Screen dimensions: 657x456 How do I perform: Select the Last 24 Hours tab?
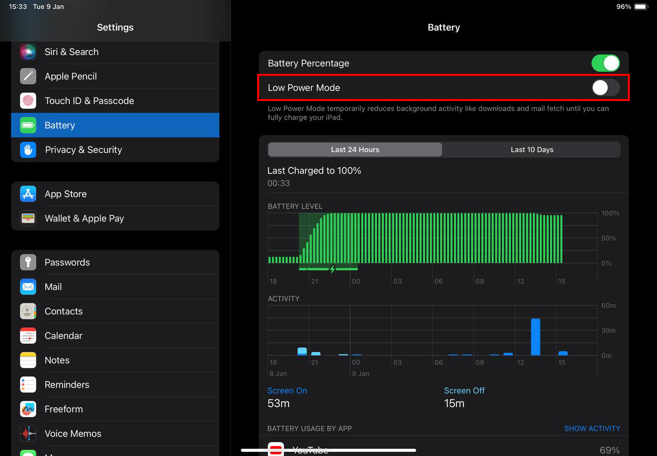coord(355,150)
